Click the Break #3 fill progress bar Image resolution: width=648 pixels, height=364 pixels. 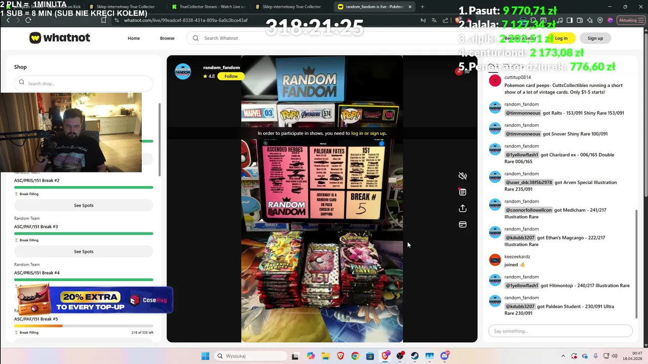pyautogui.click(x=84, y=234)
